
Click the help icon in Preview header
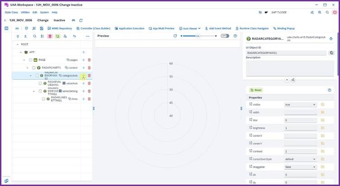235,36
